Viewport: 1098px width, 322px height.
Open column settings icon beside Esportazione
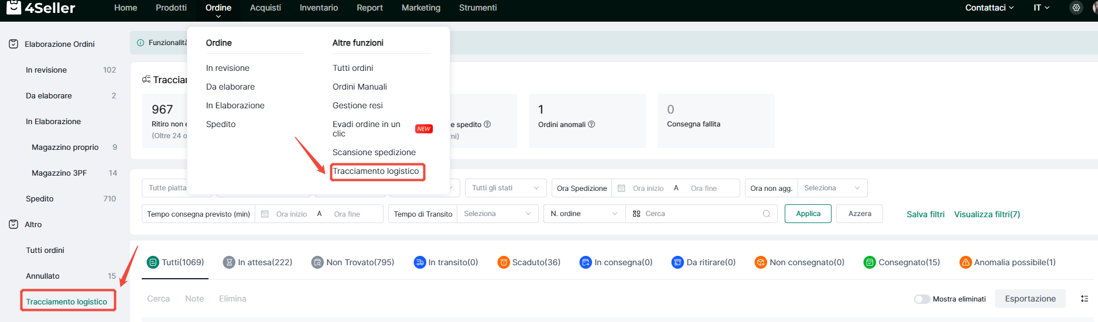coord(1084,299)
